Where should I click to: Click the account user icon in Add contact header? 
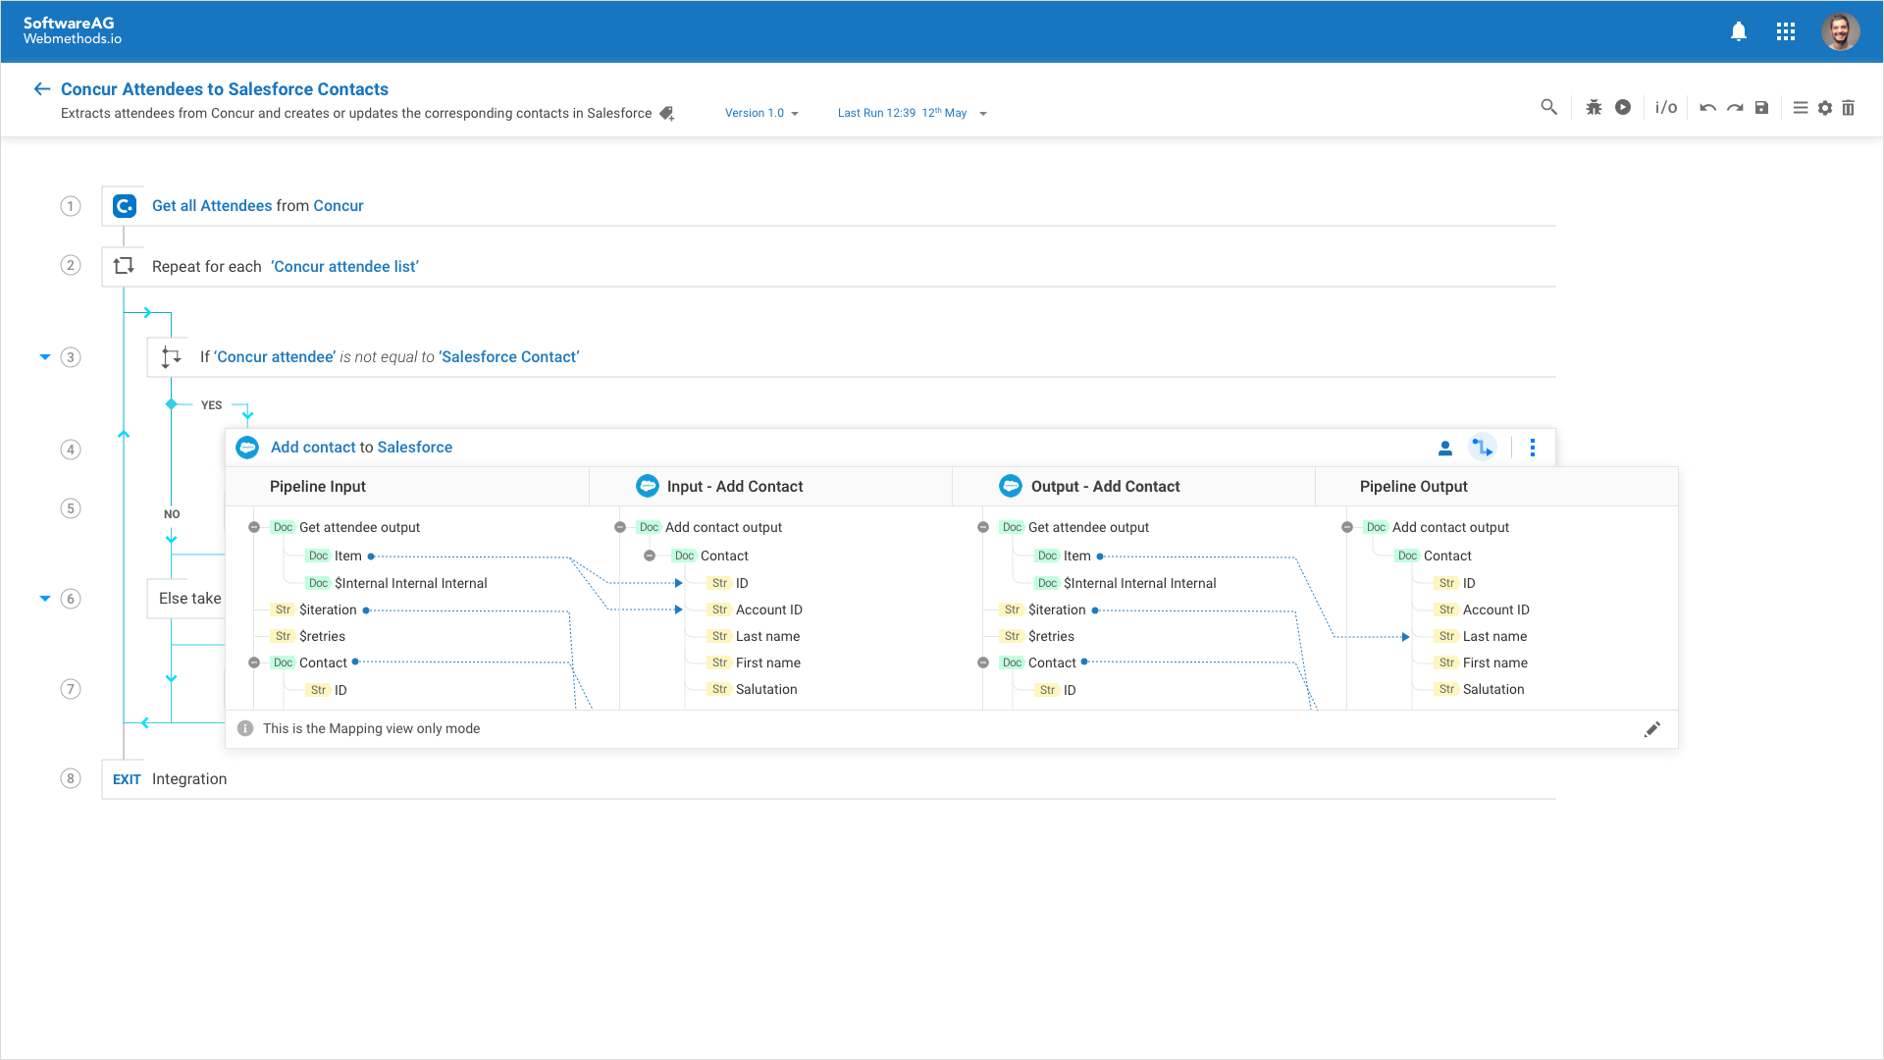[1445, 449]
